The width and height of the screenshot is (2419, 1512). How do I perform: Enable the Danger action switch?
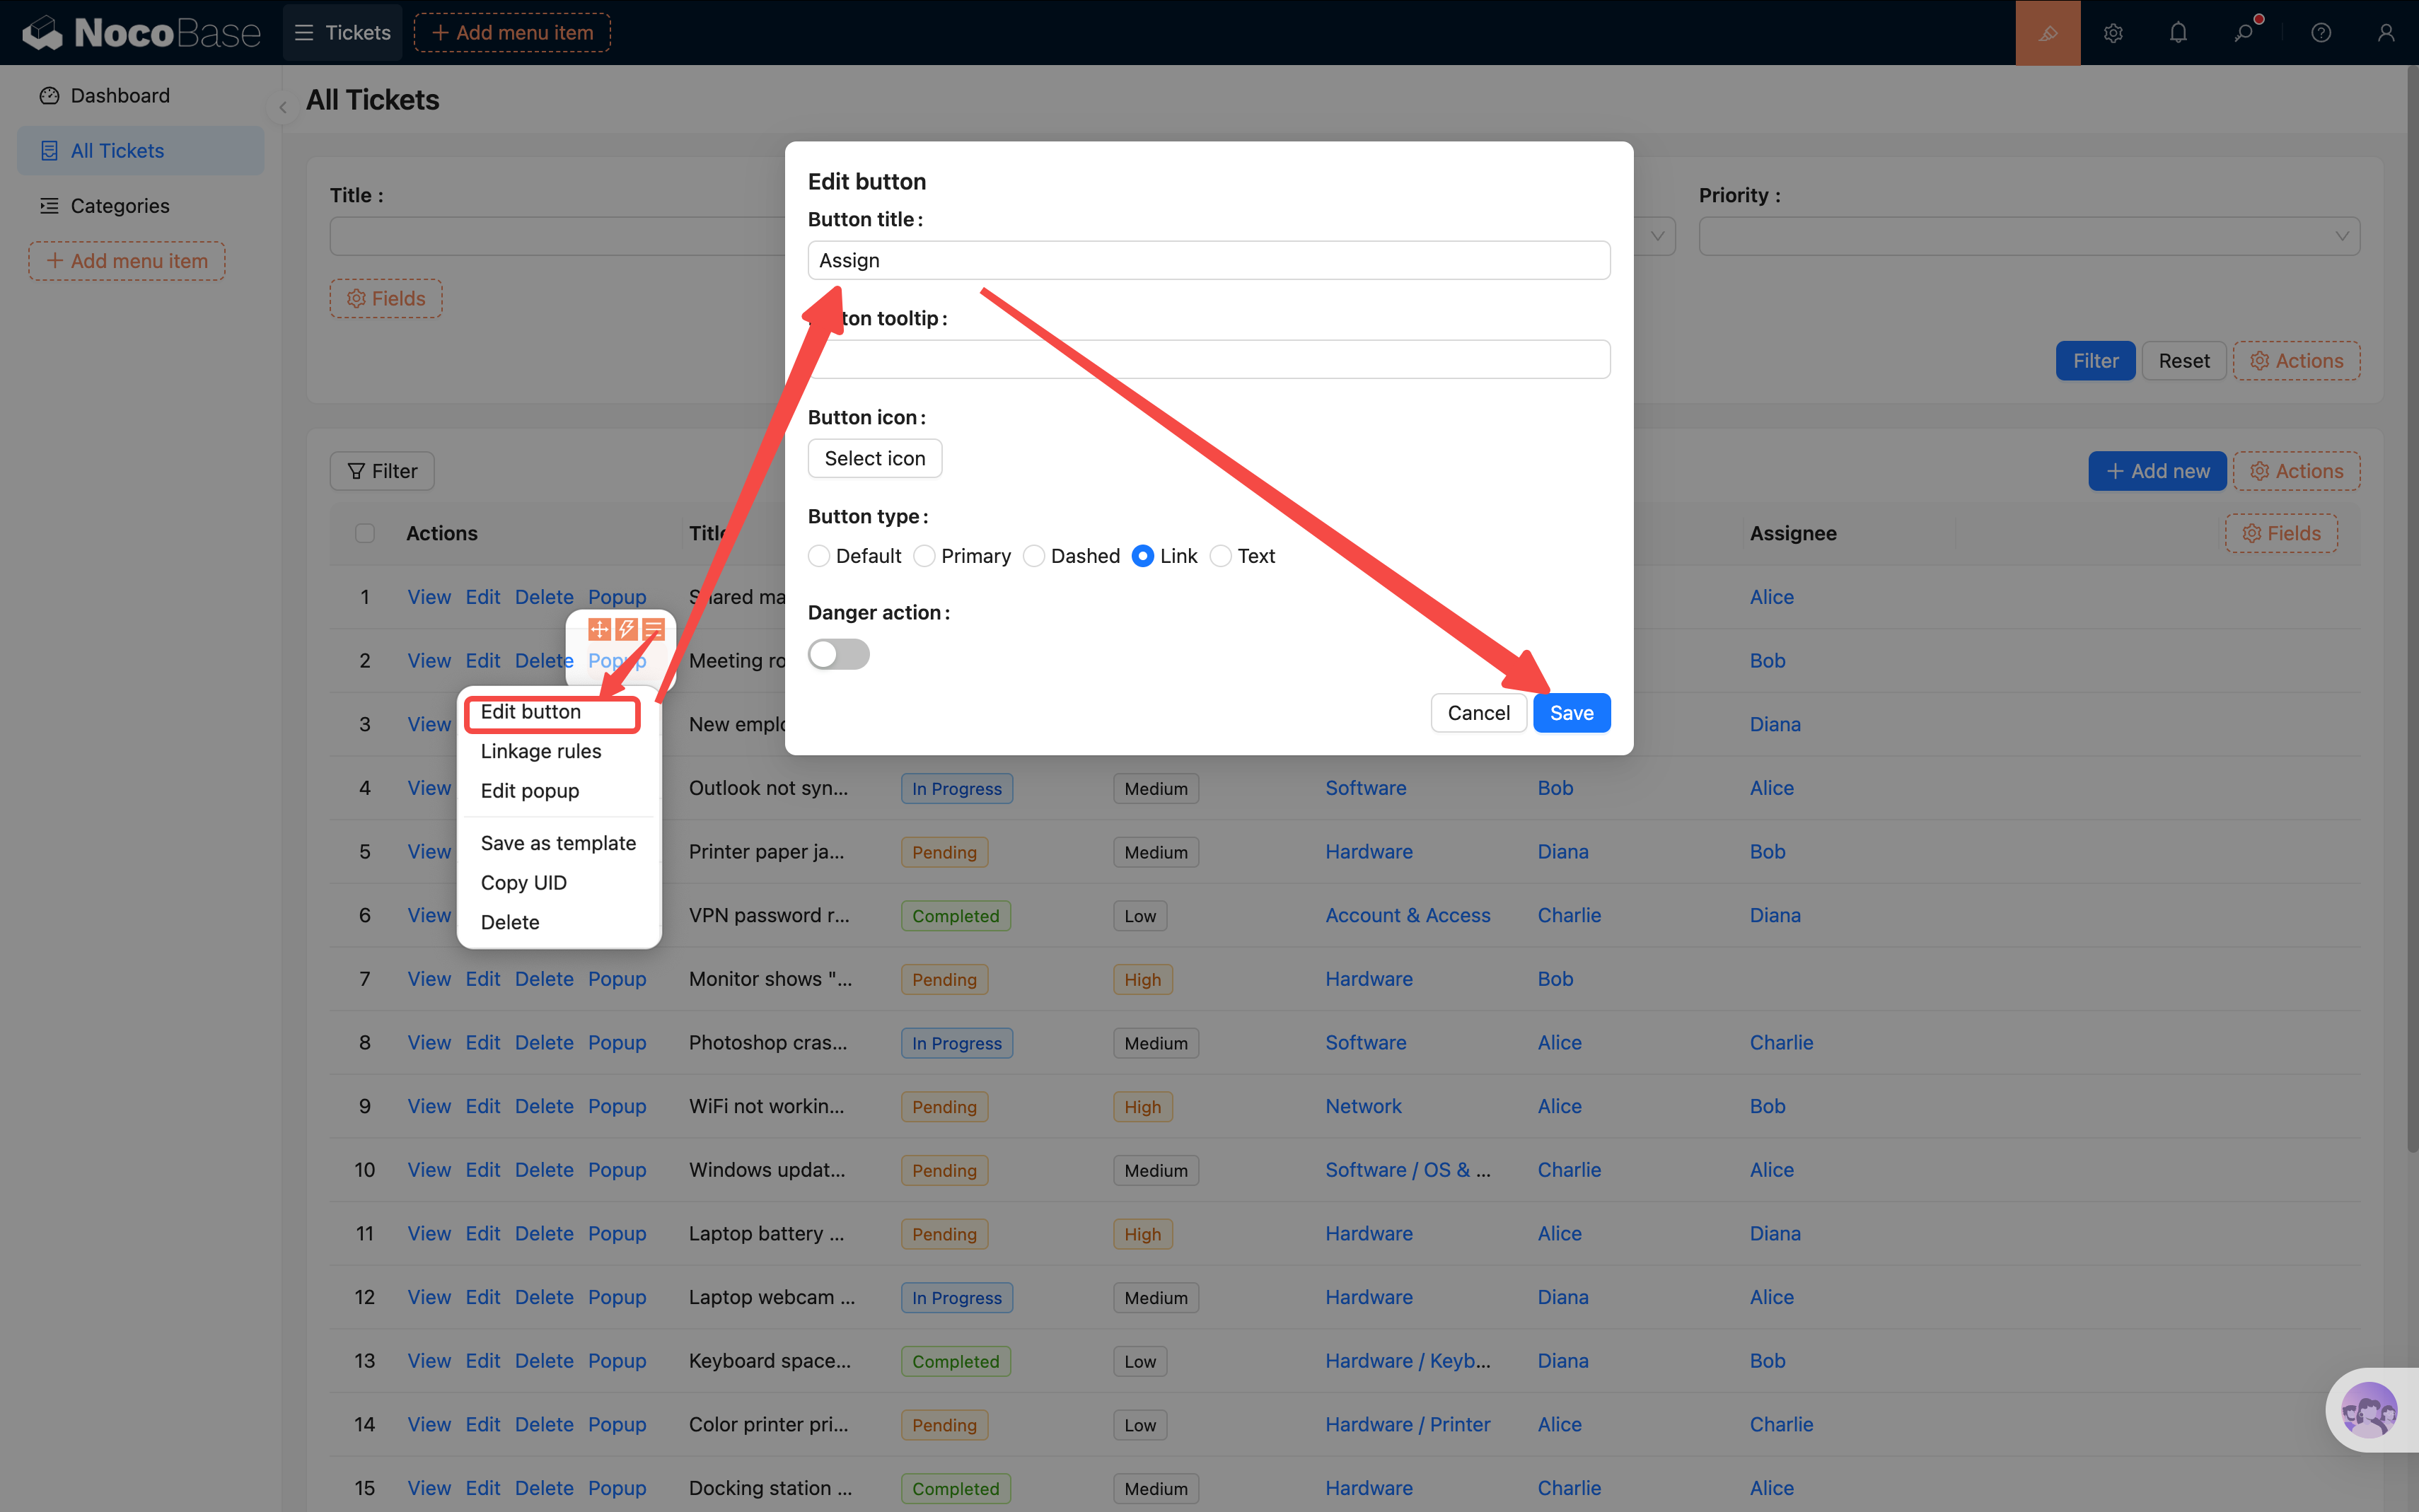838,655
